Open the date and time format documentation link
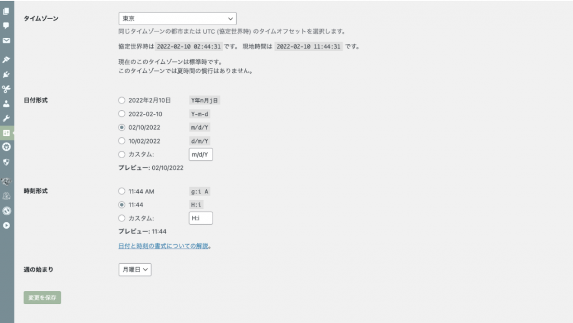The image size is (573, 323). point(163,246)
